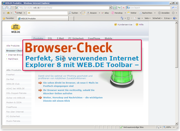
Task: Open the Hilfe link on the page
Action: point(140,24)
